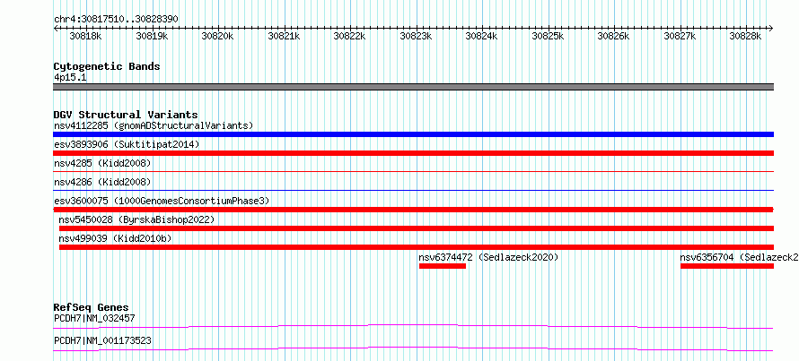Open nsv5450028 ByrskaBishop2022 label

(136, 219)
